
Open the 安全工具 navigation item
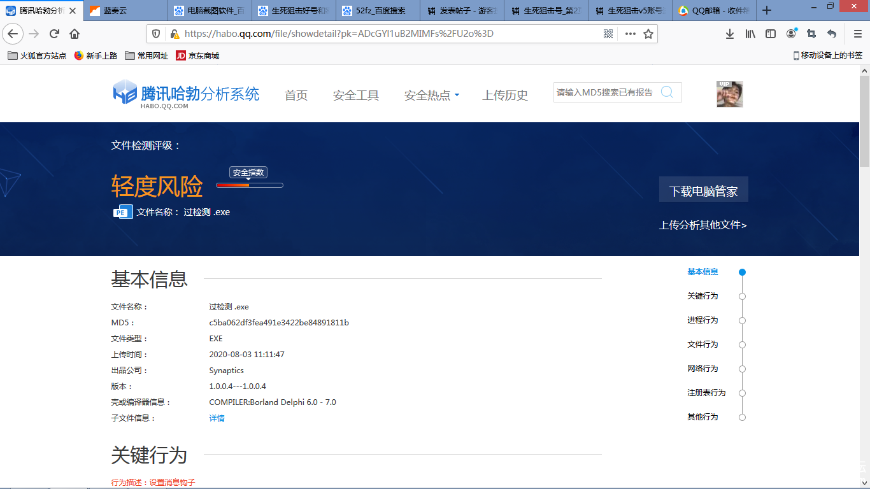[x=356, y=96]
